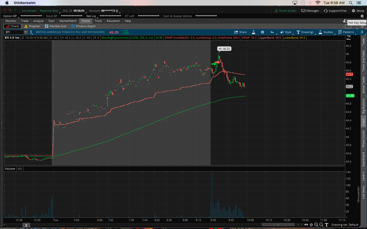This screenshot has height=229, width=367.
Task: Click the gear icon beside account info
Action: point(362,16)
